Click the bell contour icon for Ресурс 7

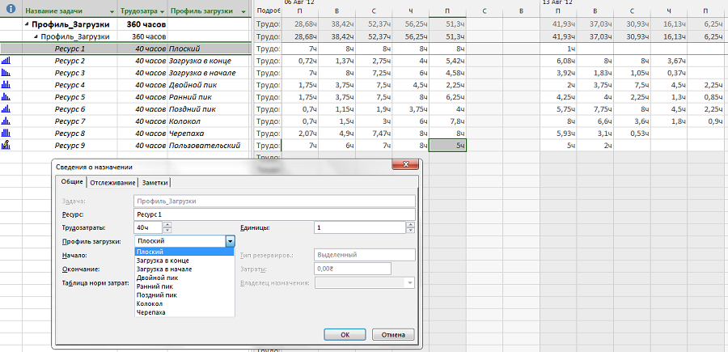(6, 121)
